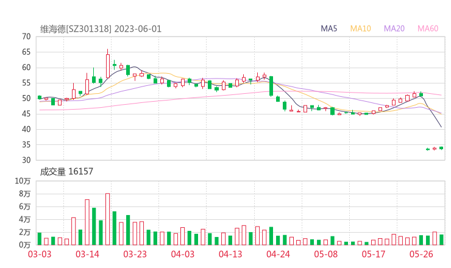This screenshot has height=268, width=451.
Task: Click the 05-08 date axis label
Action: [325, 254]
